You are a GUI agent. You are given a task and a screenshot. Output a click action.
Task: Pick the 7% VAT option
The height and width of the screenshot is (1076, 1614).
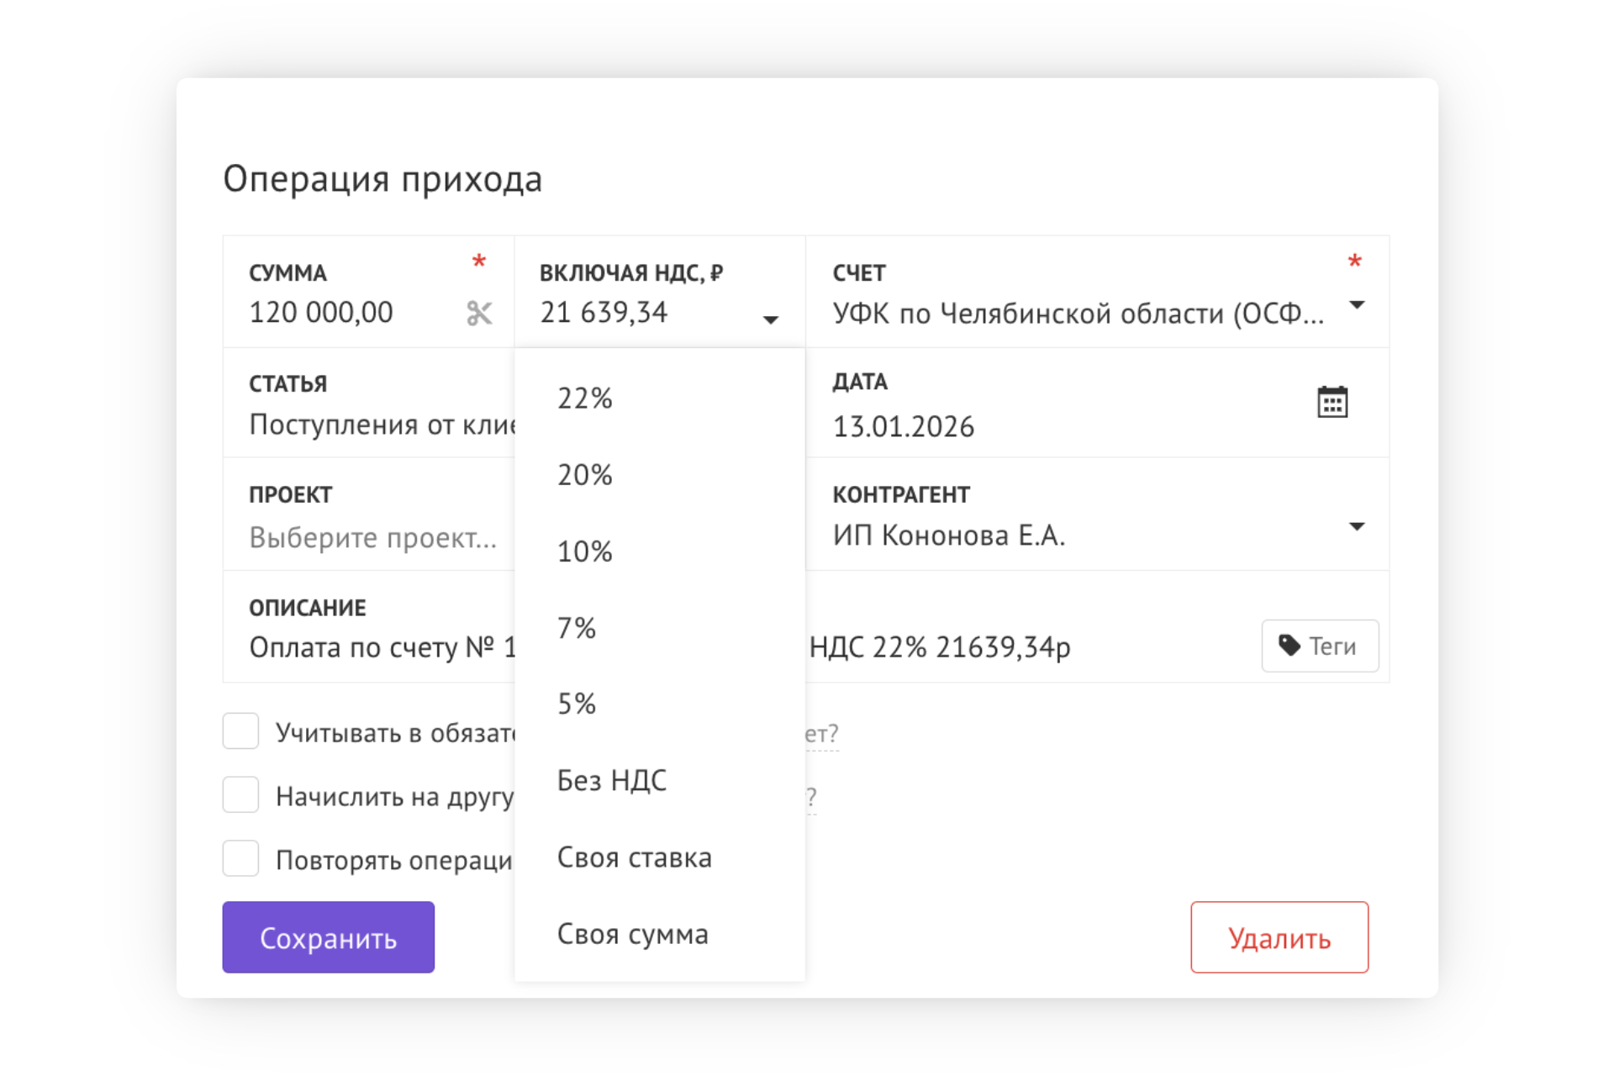(577, 628)
